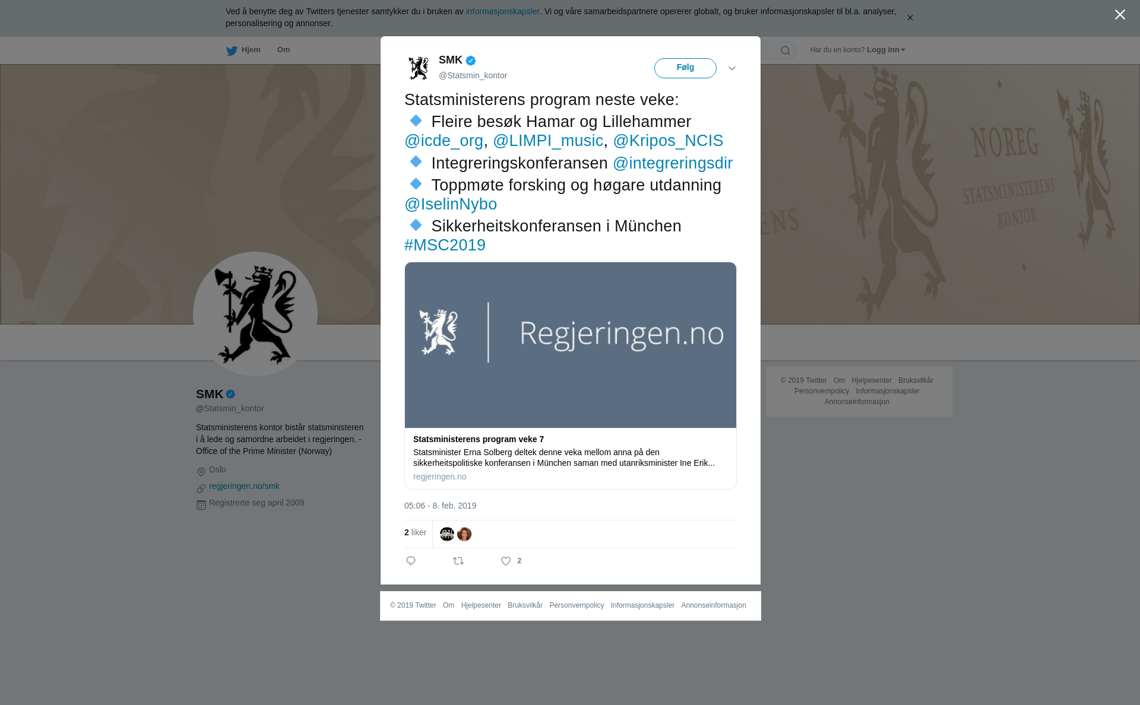
Task: Open the #MSC2019 hashtag
Action: (x=445, y=245)
